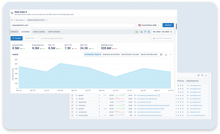Click the green cloud sync icon
The height and width of the screenshot is (134, 220).
click(137, 32)
